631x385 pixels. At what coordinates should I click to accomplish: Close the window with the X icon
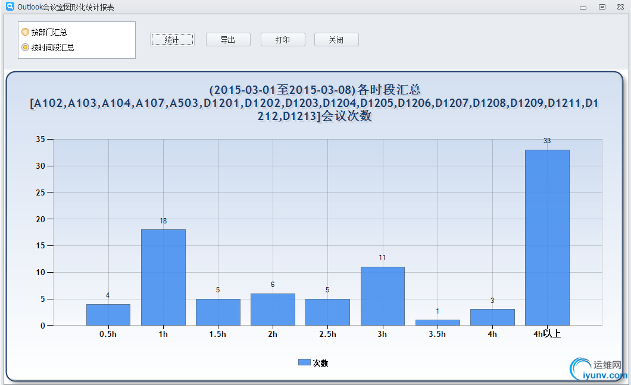620,7
